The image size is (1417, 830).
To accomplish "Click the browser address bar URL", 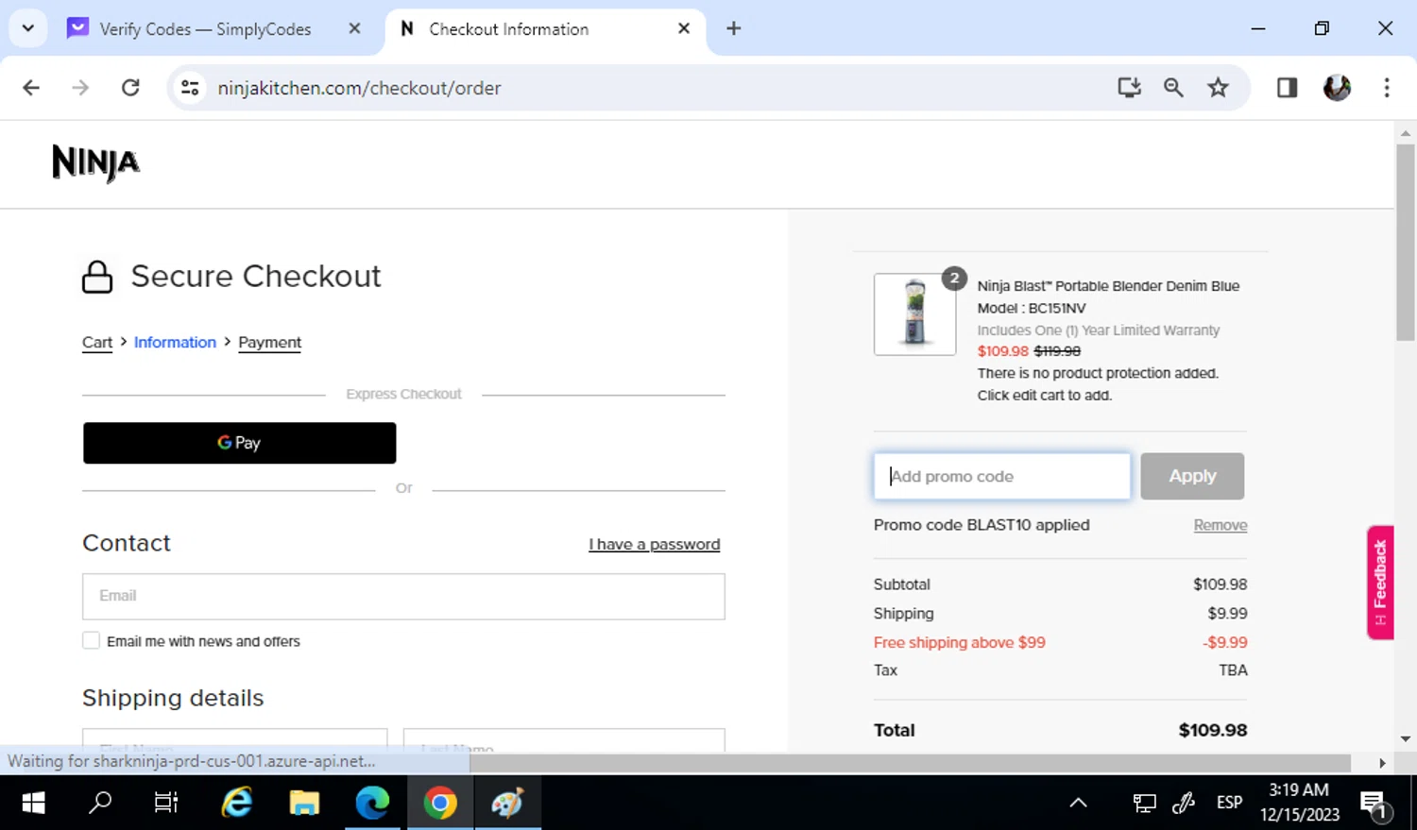I will (x=359, y=88).
